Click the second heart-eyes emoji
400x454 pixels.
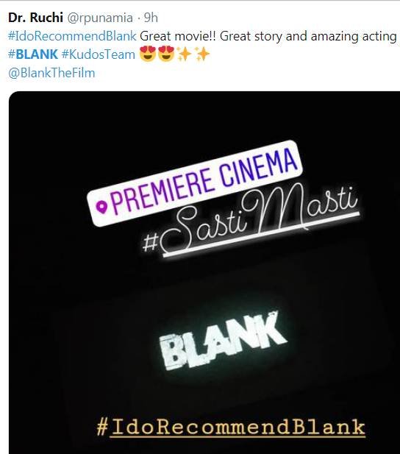coord(166,54)
